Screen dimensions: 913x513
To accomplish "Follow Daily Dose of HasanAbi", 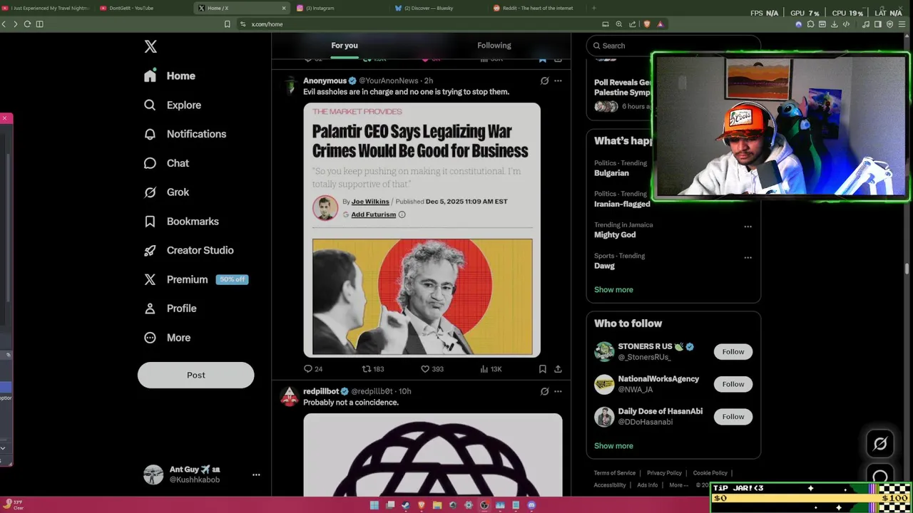I will click(733, 417).
